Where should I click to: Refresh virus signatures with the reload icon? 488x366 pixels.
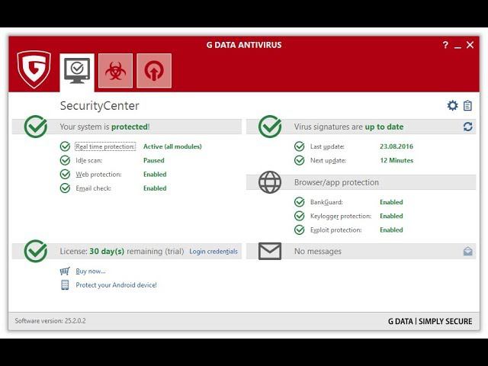[467, 127]
